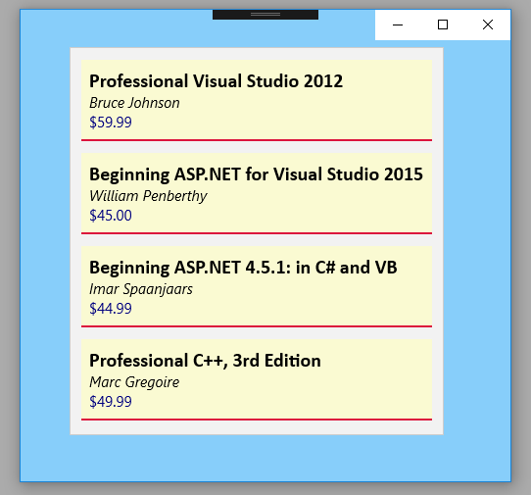Select Professional C++, 3rd Edition title
The width and height of the screenshot is (531, 495).
(x=205, y=361)
